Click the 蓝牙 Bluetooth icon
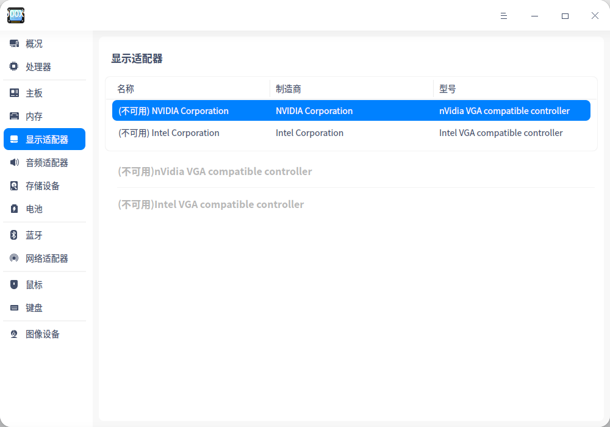Screen dimensions: 610x427 [14, 235]
